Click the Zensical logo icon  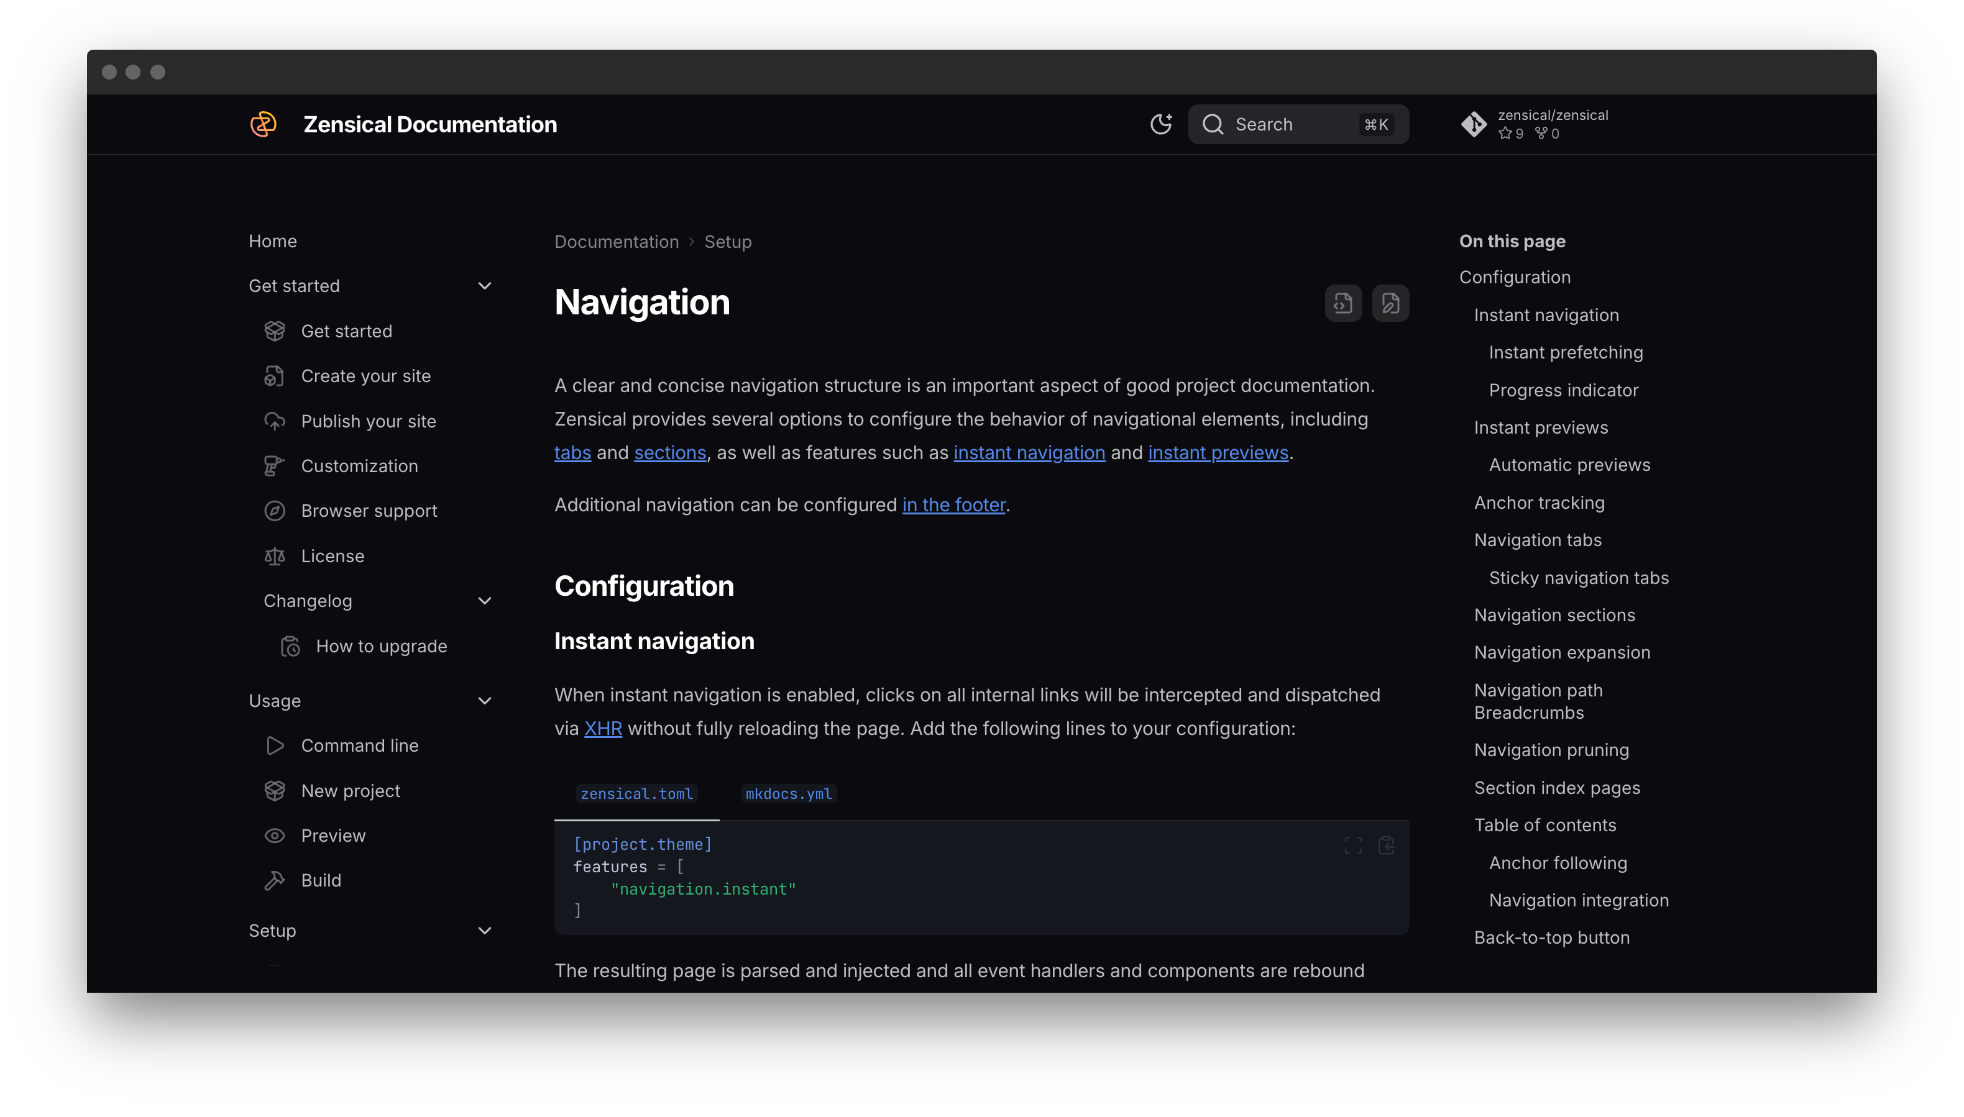click(x=264, y=124)
